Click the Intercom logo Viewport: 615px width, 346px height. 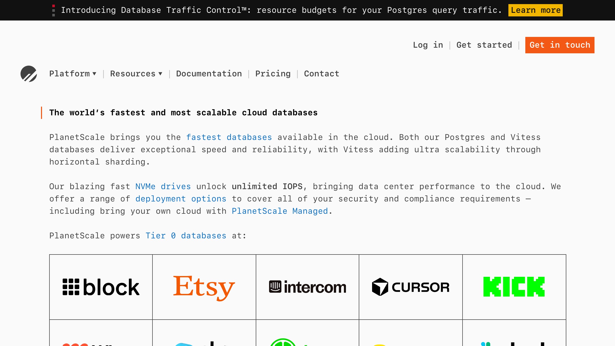[307, 287]
